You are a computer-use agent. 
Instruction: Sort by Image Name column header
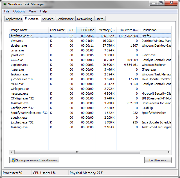tap(29, 30)
